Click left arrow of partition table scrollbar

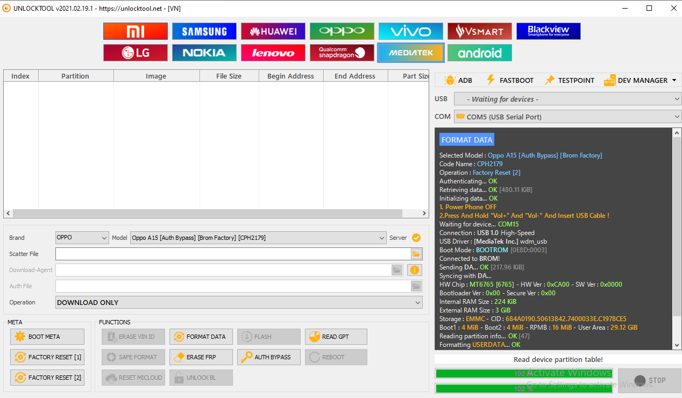click(8, 213)
